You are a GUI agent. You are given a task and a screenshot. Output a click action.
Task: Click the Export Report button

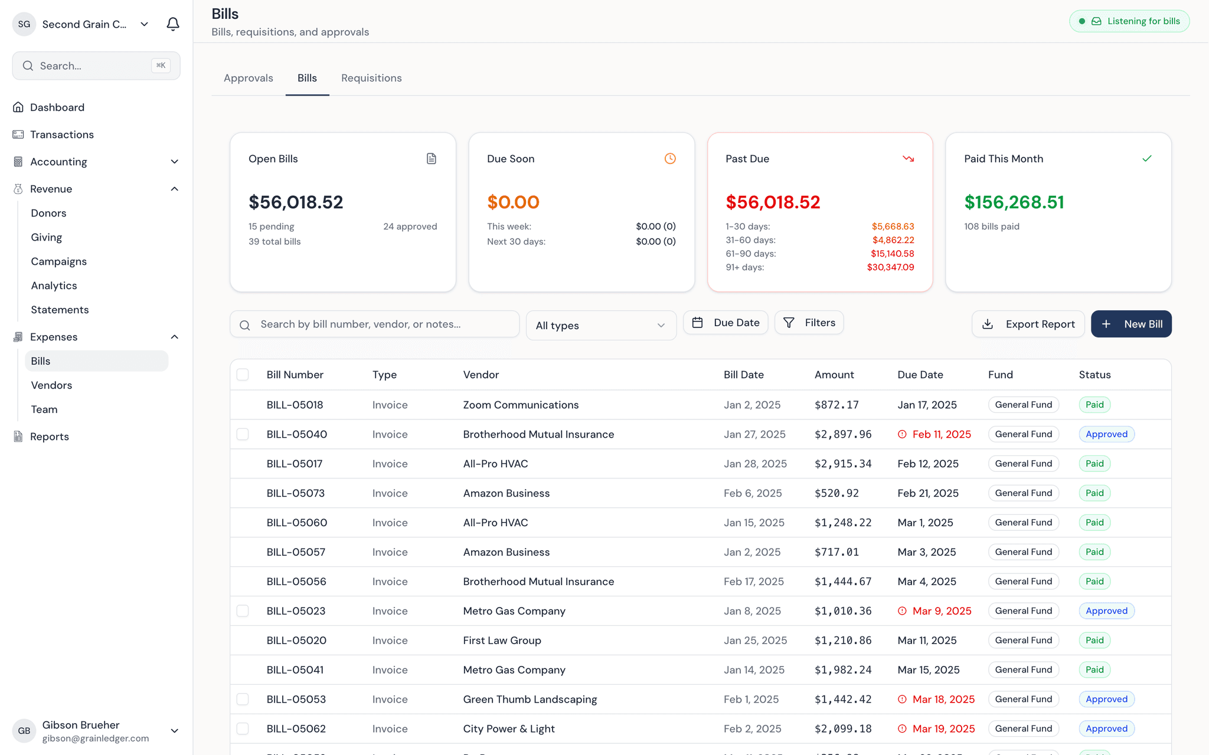pos(1028,324)
